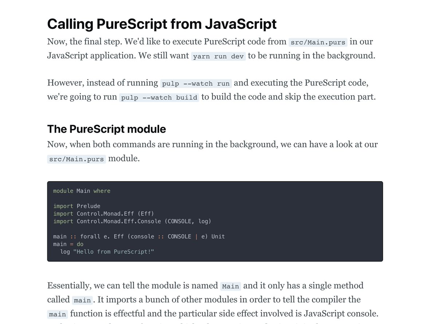Click the 'Calling PureScript from JavaScript' heading
The height and width of the screenshot is (324, 437).
click(162, 24)
